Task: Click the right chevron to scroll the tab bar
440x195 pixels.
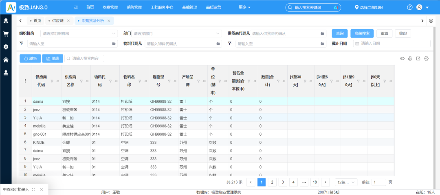Action: click(x=422, y=21)
